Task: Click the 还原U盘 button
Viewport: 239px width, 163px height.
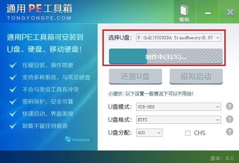Action: point(135,76)
